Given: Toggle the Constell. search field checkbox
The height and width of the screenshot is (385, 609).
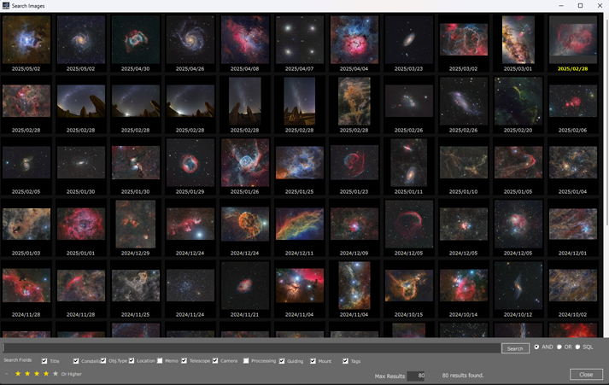Looking at the screenshot, I should pyautogui.click(x=76, y=361).
